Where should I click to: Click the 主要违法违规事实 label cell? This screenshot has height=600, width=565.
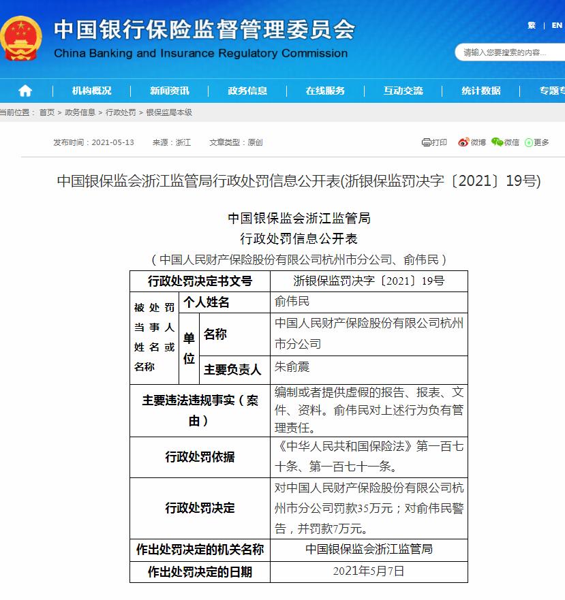click(x=200, y=411)
